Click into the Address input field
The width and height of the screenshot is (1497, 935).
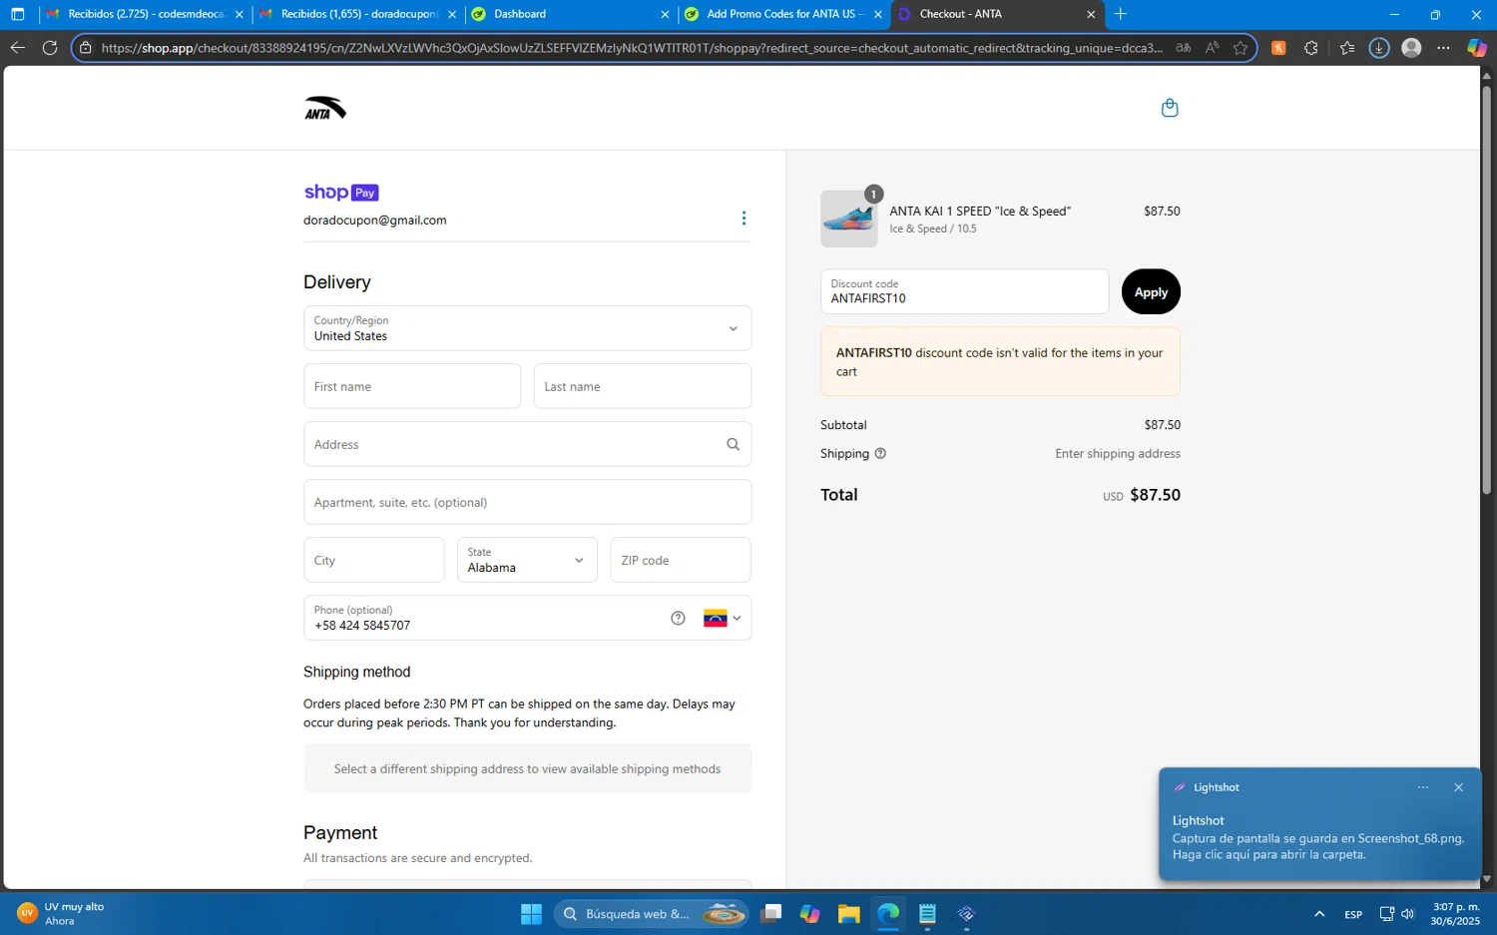click(527, 444)
